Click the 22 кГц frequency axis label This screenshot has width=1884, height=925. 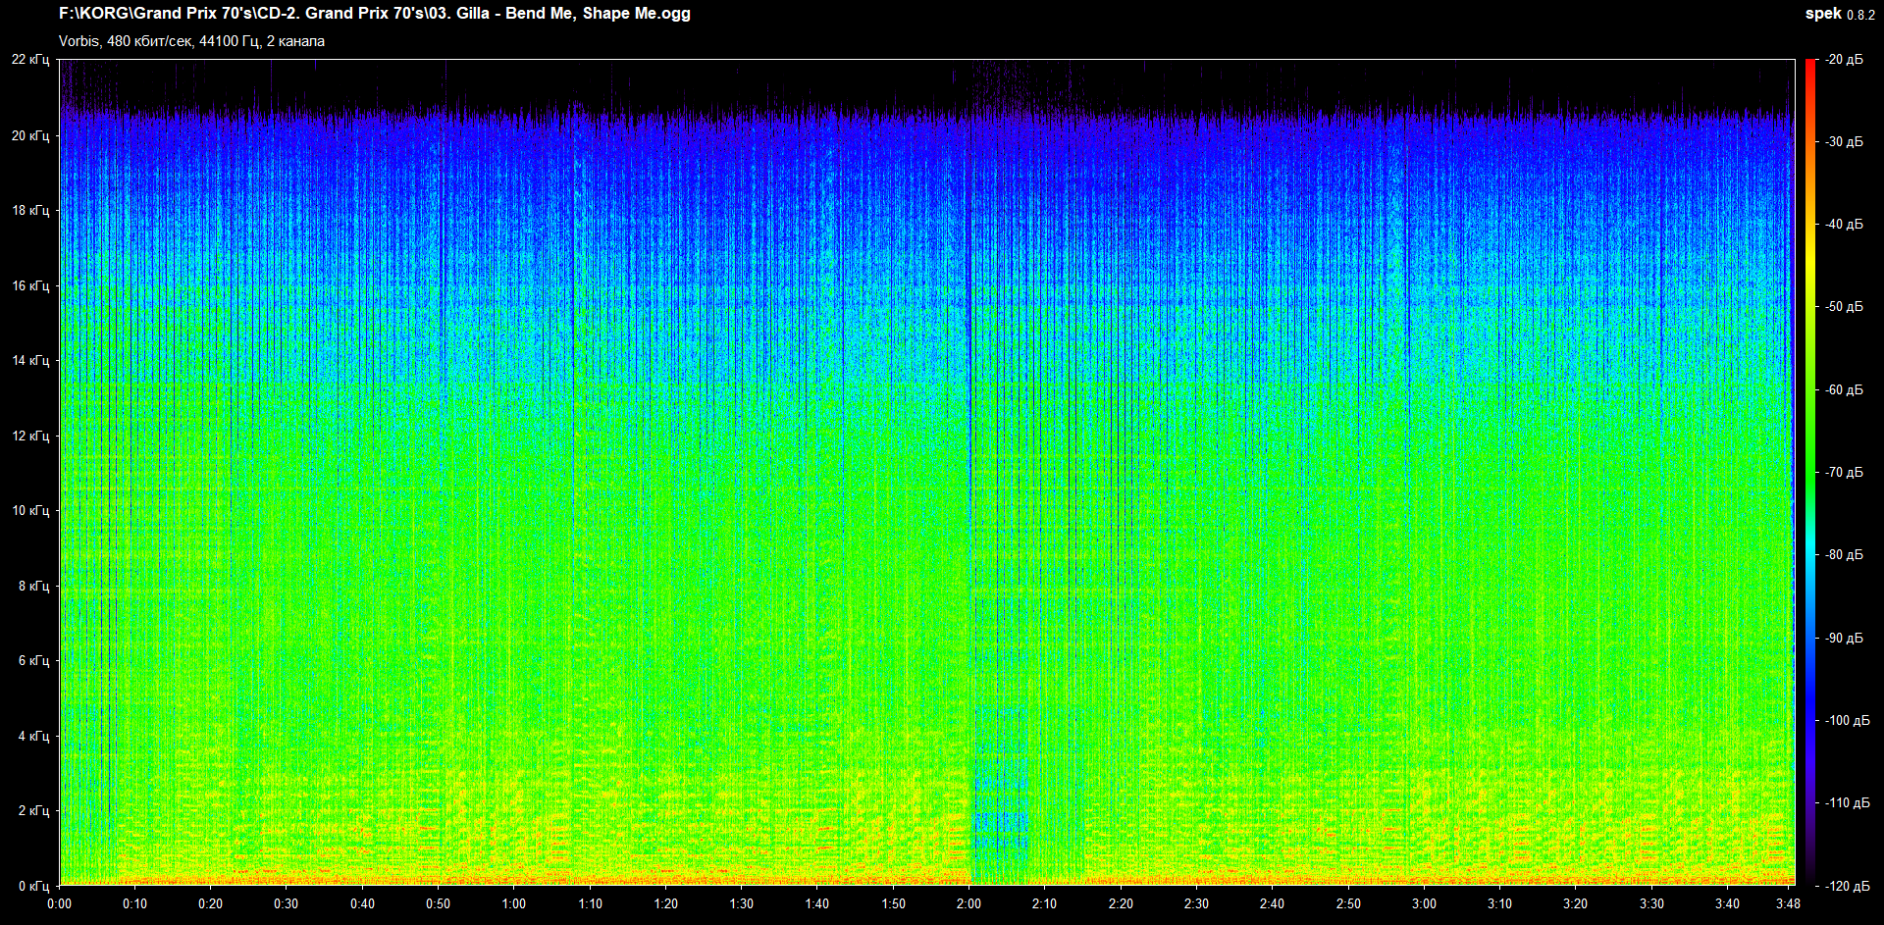click(x=30, y=60)
